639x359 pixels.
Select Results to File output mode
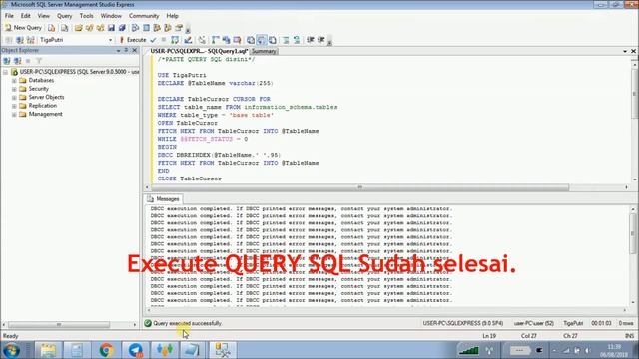click(273, 40)
